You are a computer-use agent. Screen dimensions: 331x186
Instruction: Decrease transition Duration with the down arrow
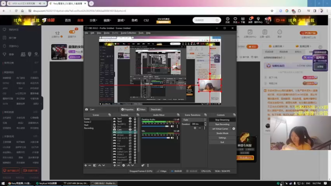click(x=205, y=125)
